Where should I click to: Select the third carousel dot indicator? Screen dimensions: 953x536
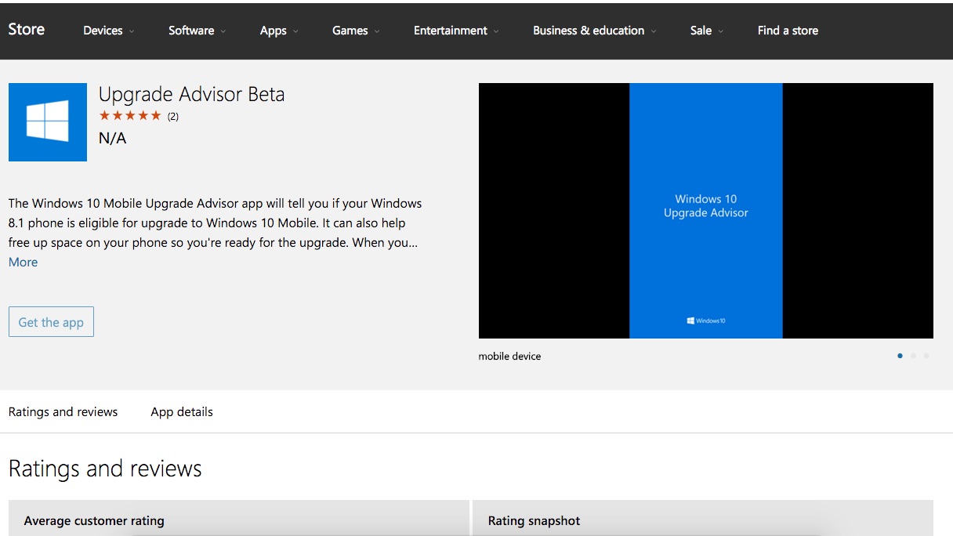[x=926, y=356]
